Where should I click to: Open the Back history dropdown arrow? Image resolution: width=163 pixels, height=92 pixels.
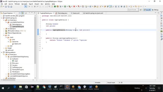(141, 7)
